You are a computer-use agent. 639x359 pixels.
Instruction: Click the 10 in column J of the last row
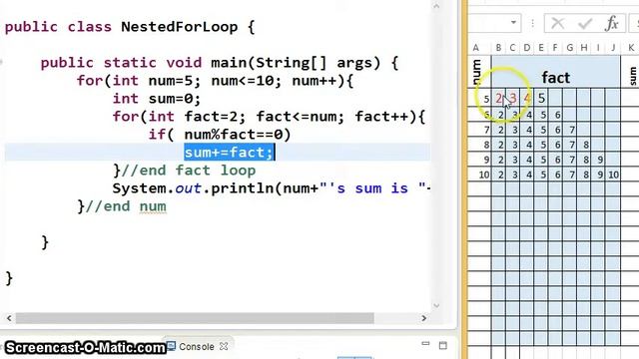(613, 175)
